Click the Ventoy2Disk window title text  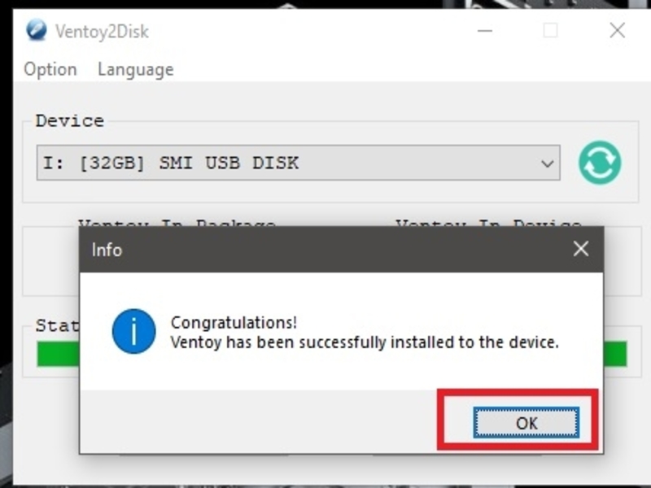click(x=102, y=32)
